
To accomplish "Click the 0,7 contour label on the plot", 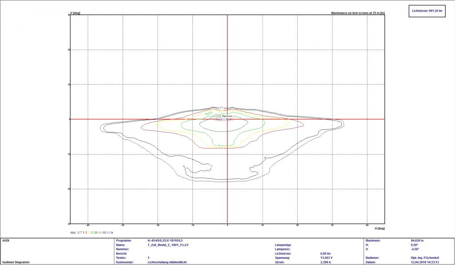I will [x=221, y=108].
